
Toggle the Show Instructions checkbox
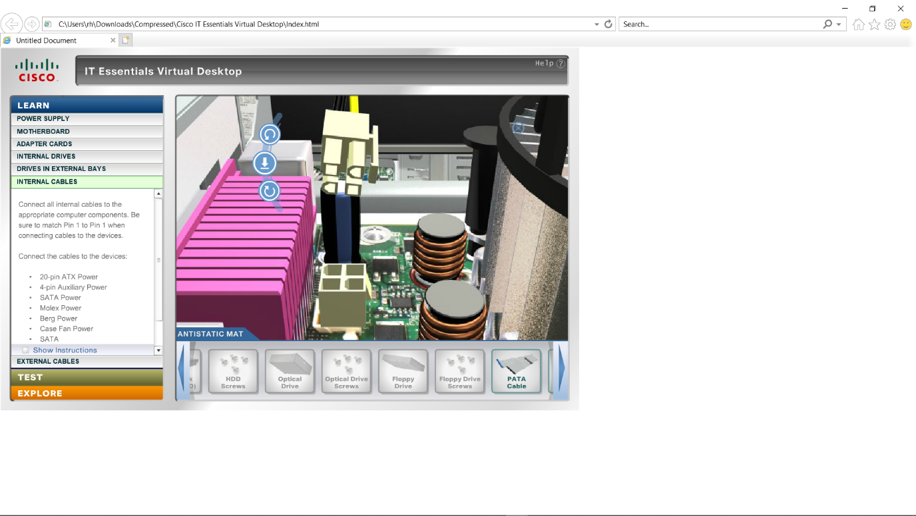click(25, 350)
